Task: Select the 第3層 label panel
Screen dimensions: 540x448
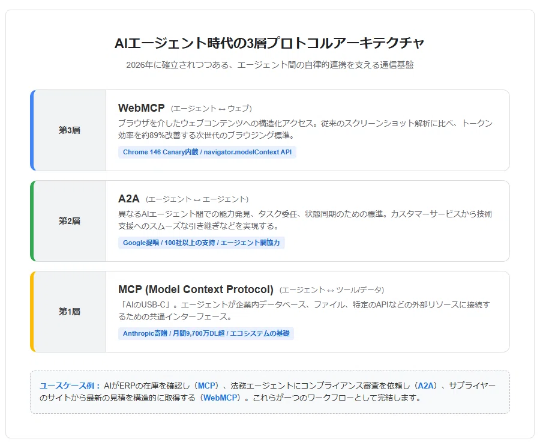Action: (x=70, y=130)
